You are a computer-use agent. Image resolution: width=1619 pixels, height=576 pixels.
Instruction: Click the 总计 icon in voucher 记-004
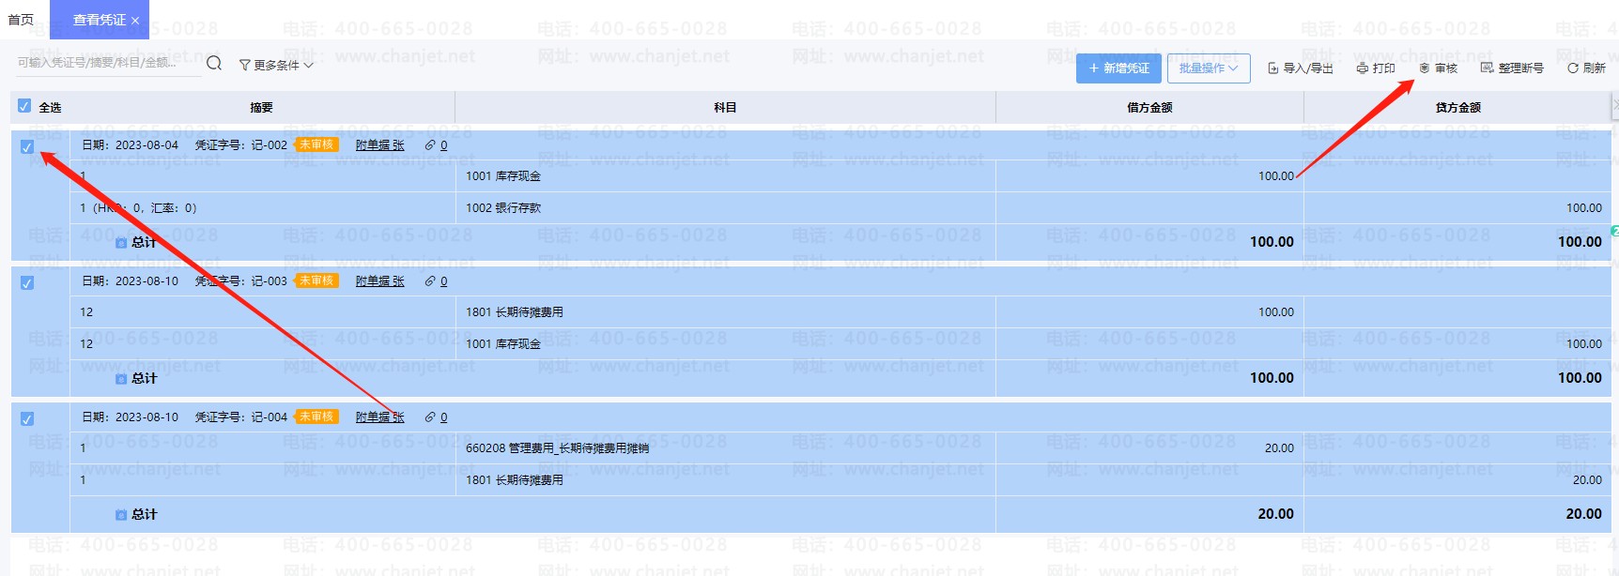click(x=121, y=515)
